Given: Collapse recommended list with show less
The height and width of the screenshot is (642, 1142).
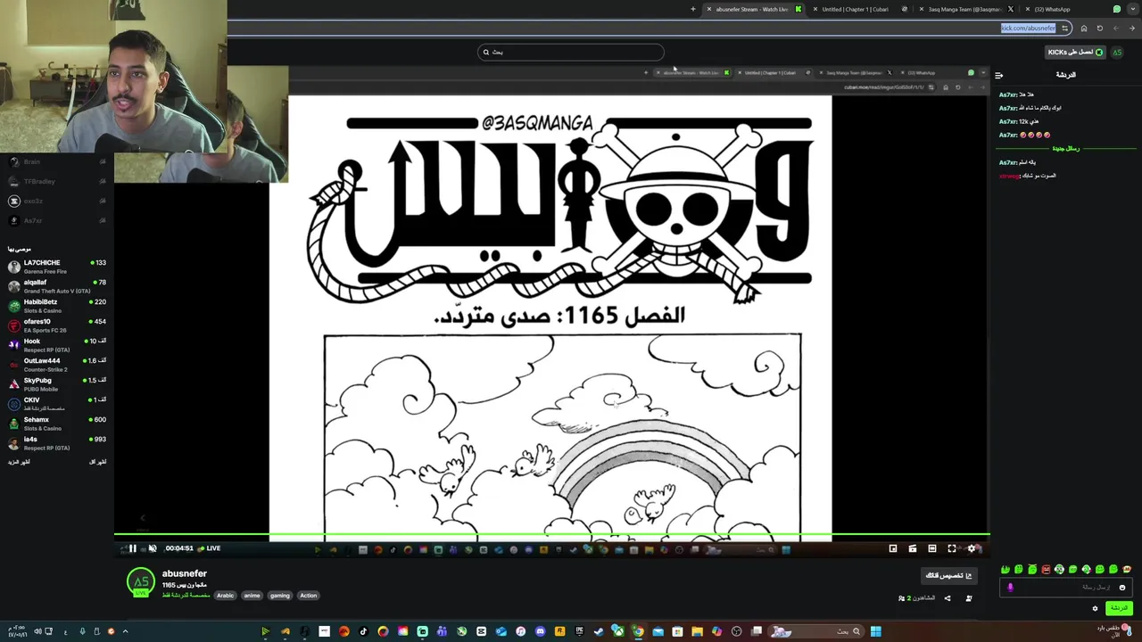Looking at the screenshot, I should coord(98,462).
